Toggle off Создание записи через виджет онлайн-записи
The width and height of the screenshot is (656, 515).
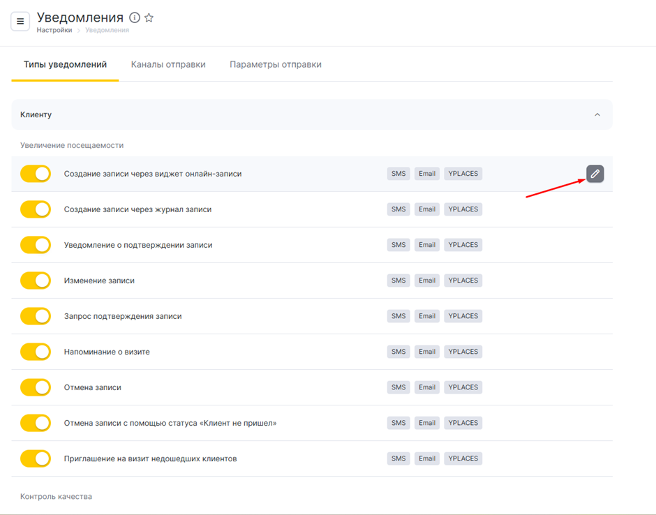tap(36, 174)
